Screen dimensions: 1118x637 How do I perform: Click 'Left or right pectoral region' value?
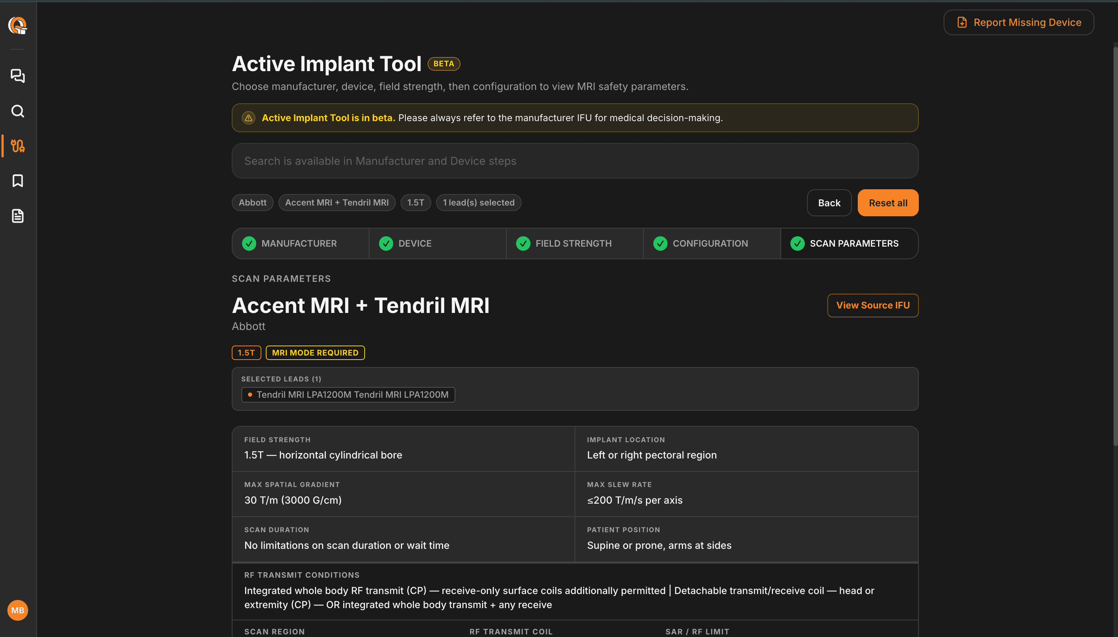[x=652, y=455]
